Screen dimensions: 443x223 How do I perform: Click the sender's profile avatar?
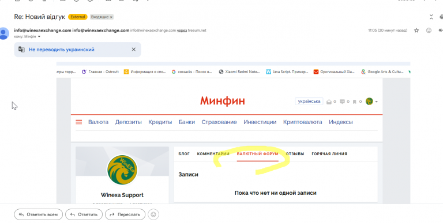tap(3, 33)
